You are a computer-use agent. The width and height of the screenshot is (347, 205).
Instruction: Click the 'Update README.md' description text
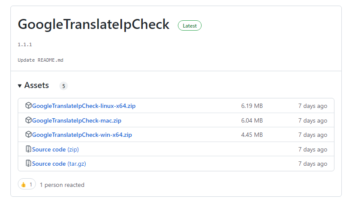coord(41,60)
